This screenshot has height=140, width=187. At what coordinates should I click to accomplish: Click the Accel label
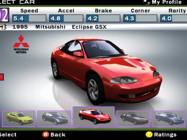tap(66, 11)
